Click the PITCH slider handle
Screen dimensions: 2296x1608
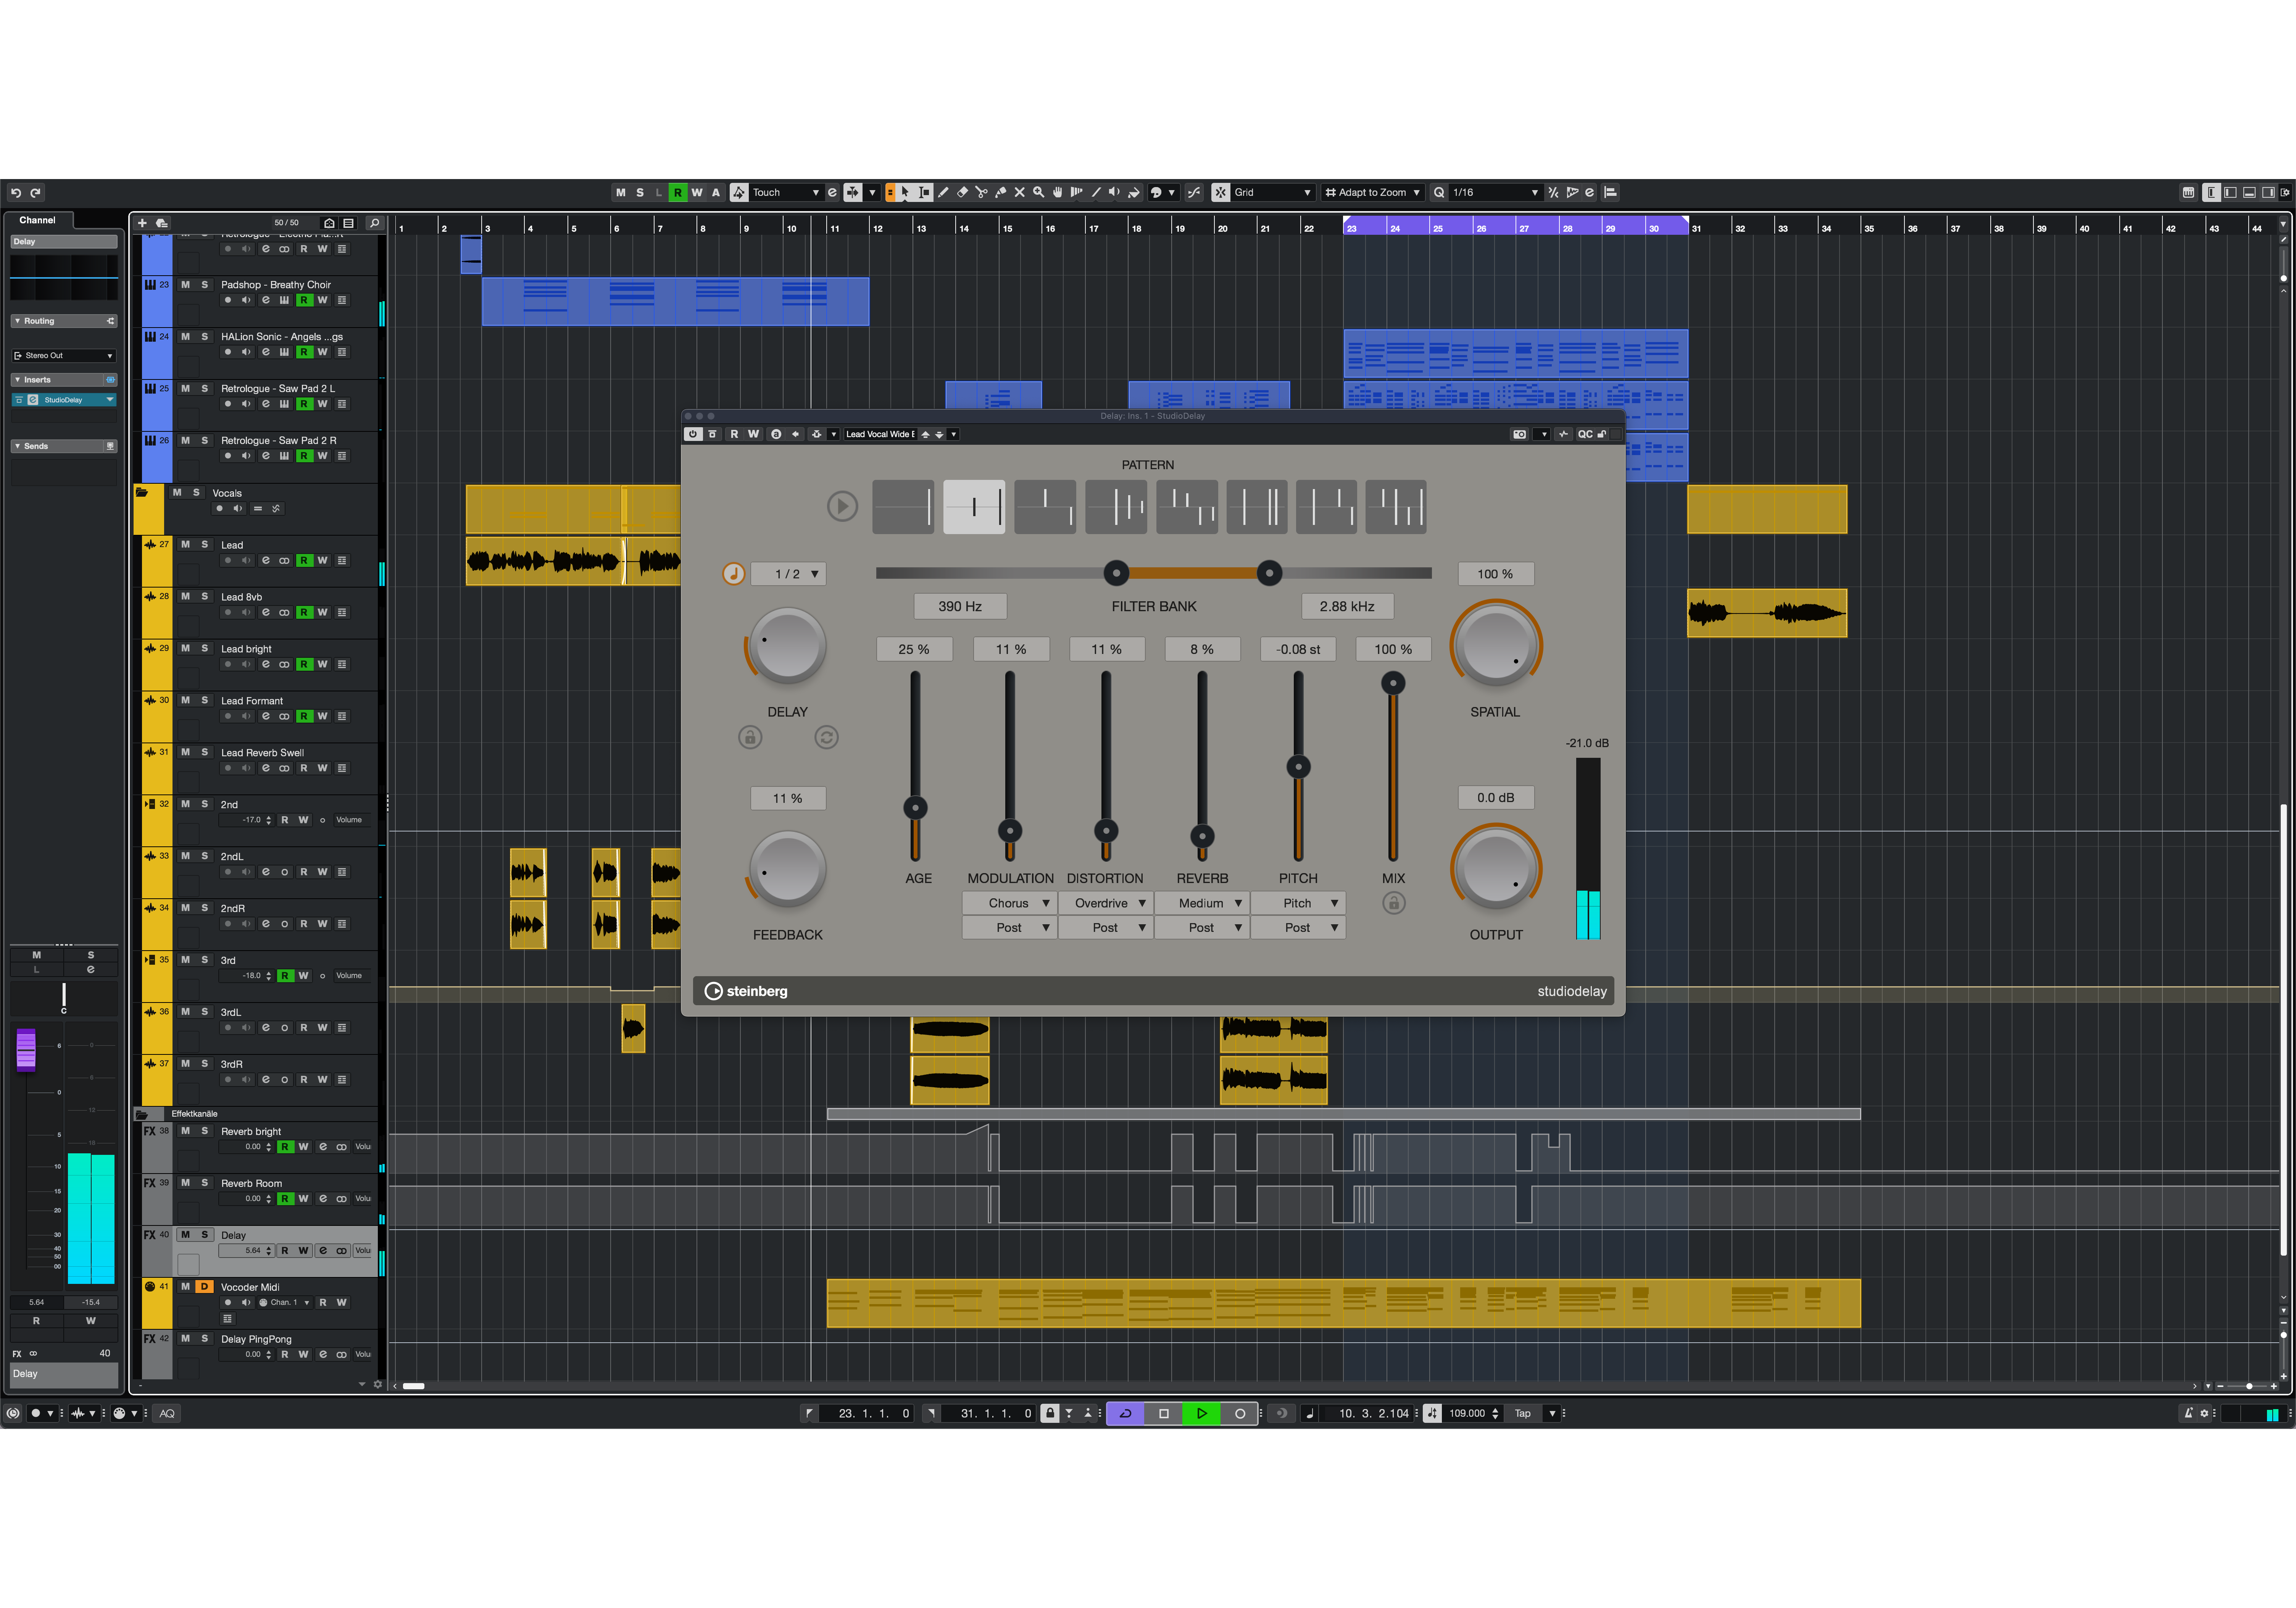click(1298, 767)
